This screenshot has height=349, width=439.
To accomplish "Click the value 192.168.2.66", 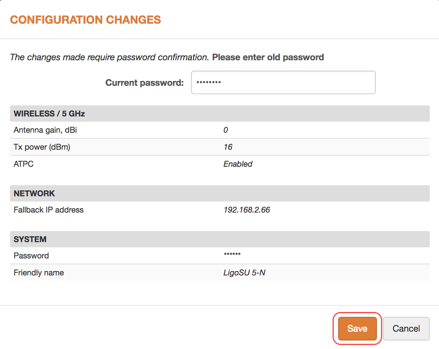I will click(x=247, y=210).
